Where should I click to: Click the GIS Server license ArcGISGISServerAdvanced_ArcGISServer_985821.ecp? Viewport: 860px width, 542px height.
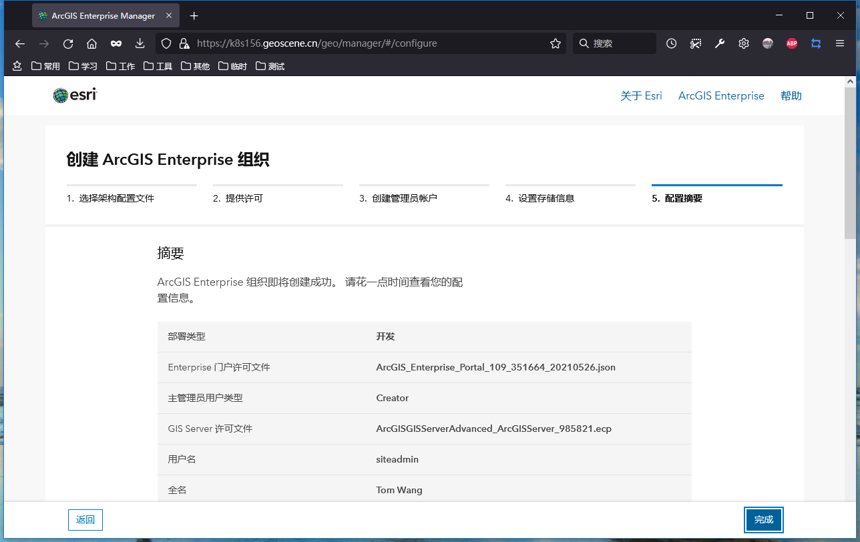(493, 429)
